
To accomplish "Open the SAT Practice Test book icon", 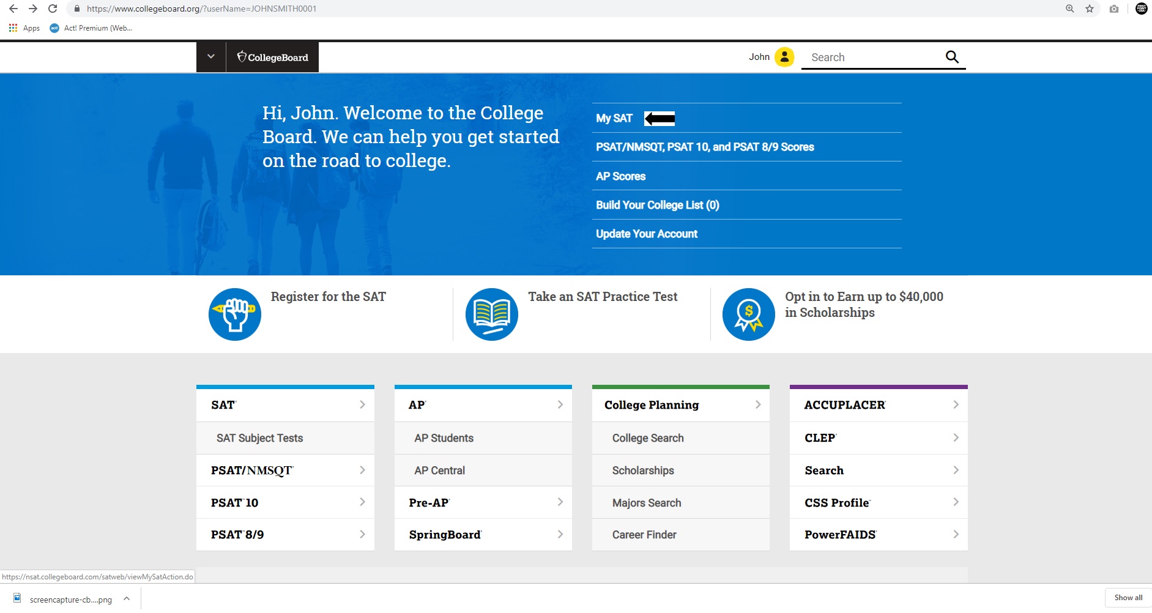I will pyautogui.click(x=491, y=314).
